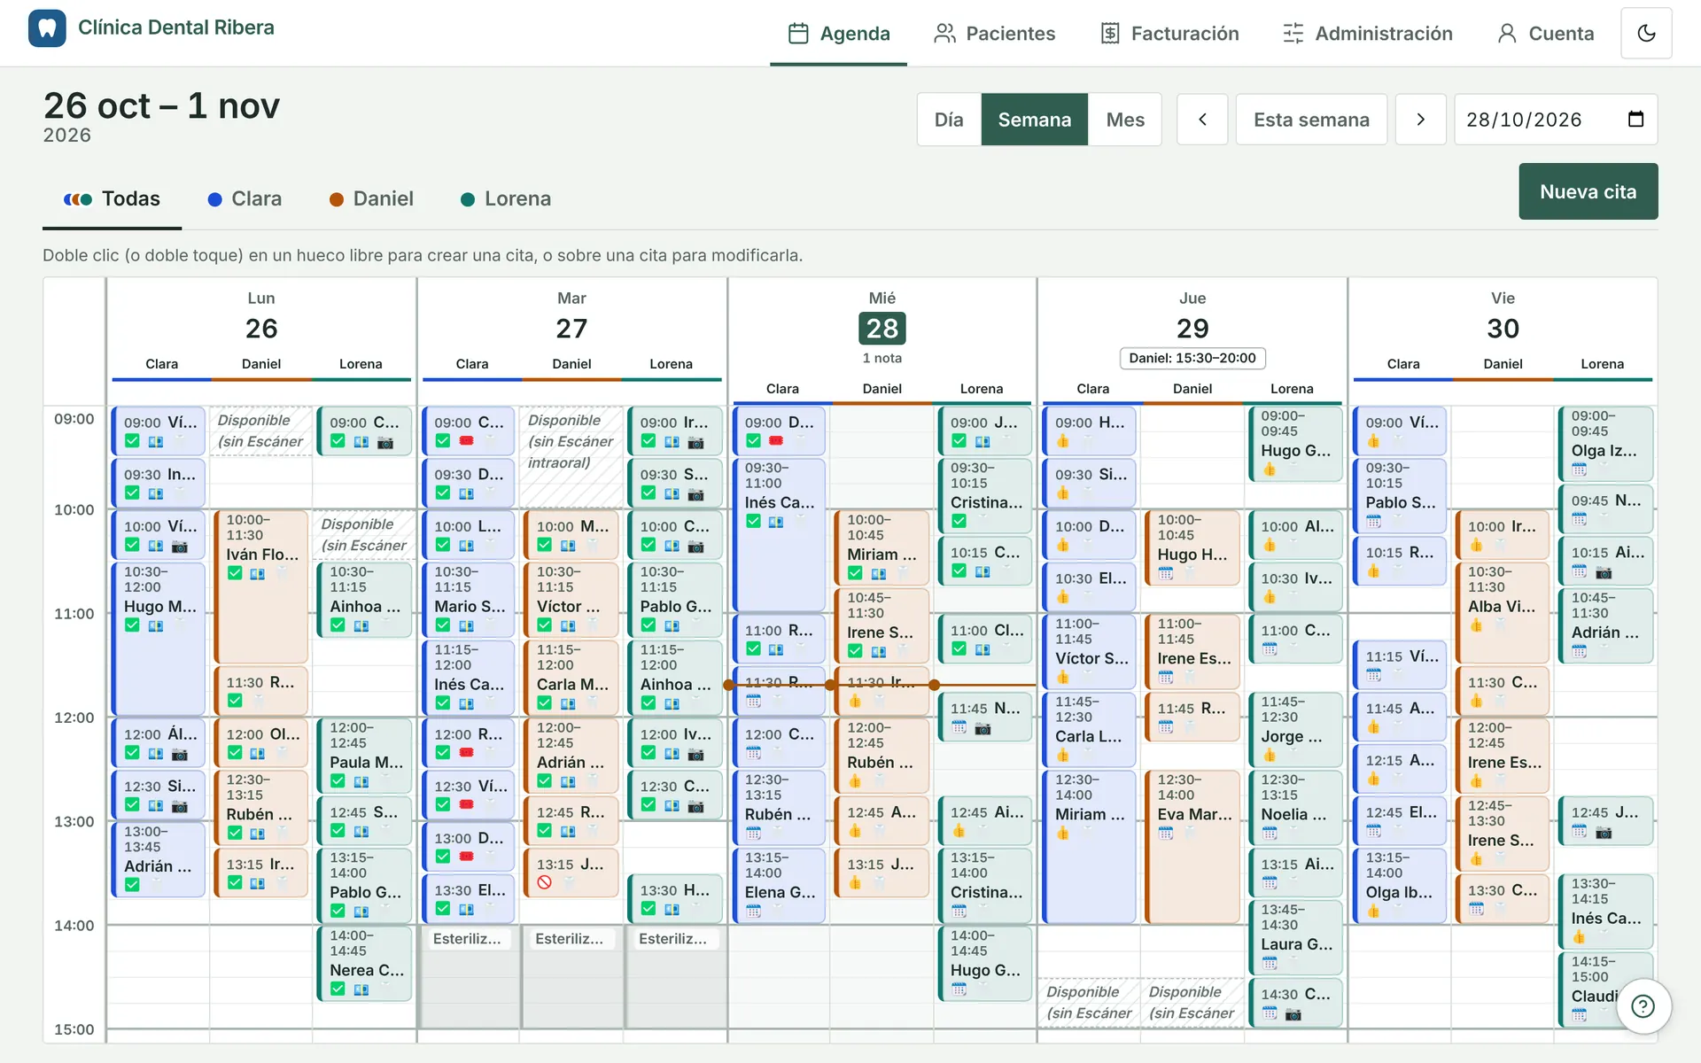Click the 28/10/2026 date field

point(1556,120)
